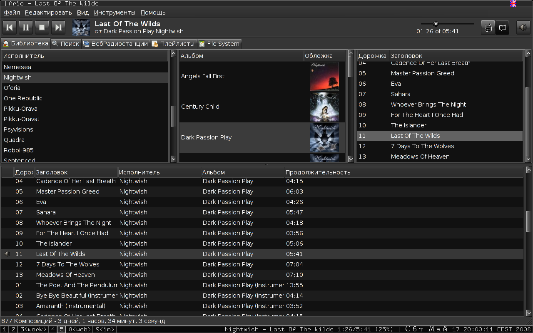Stop playback with the stop button
Screen dimensions: 533x333
(42, 27)
